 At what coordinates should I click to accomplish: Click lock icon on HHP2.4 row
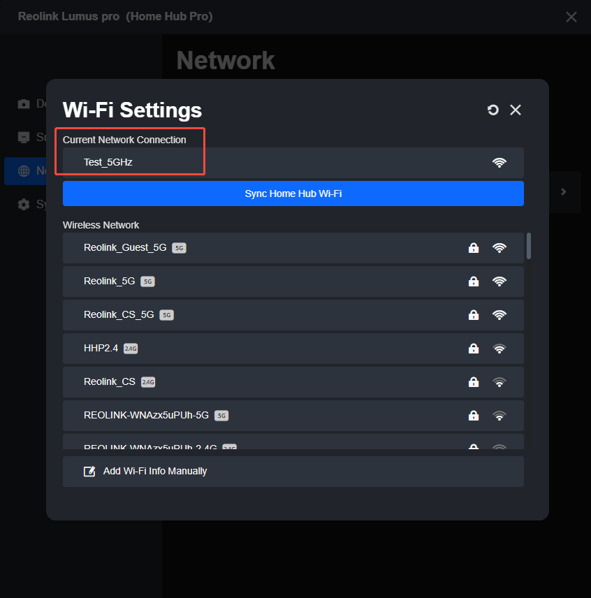pyautogui.click(x=474, y=349)
